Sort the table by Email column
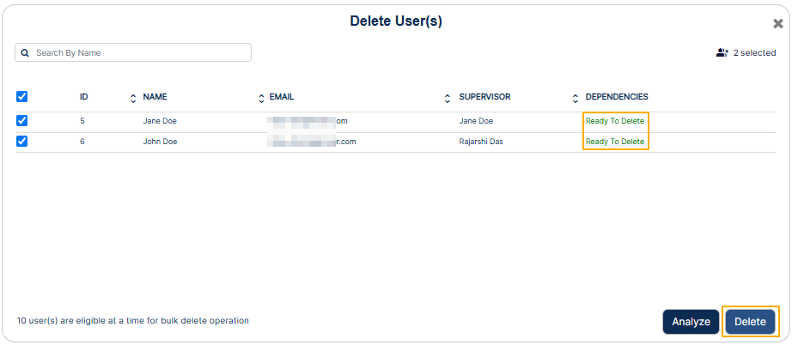This screenshot has height=345, width=792. pos(447,99)
